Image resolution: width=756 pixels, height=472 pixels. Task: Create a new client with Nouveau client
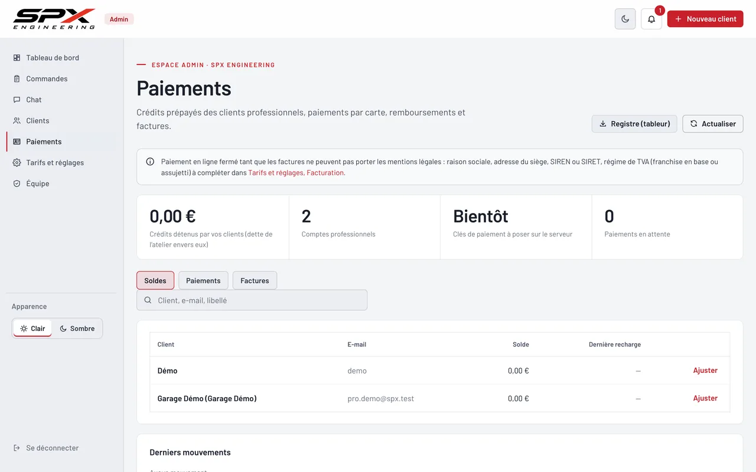point(705,19)
